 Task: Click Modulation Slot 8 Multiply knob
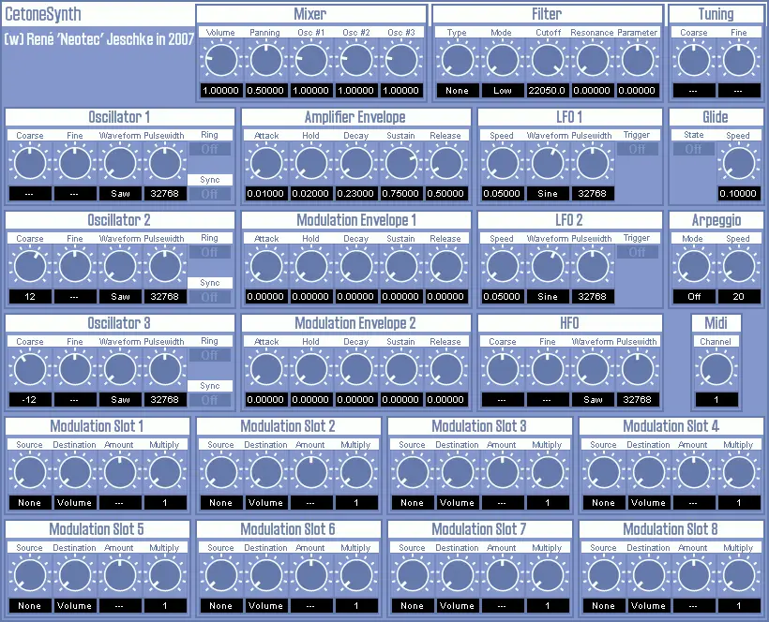click(x=739, y=575)
